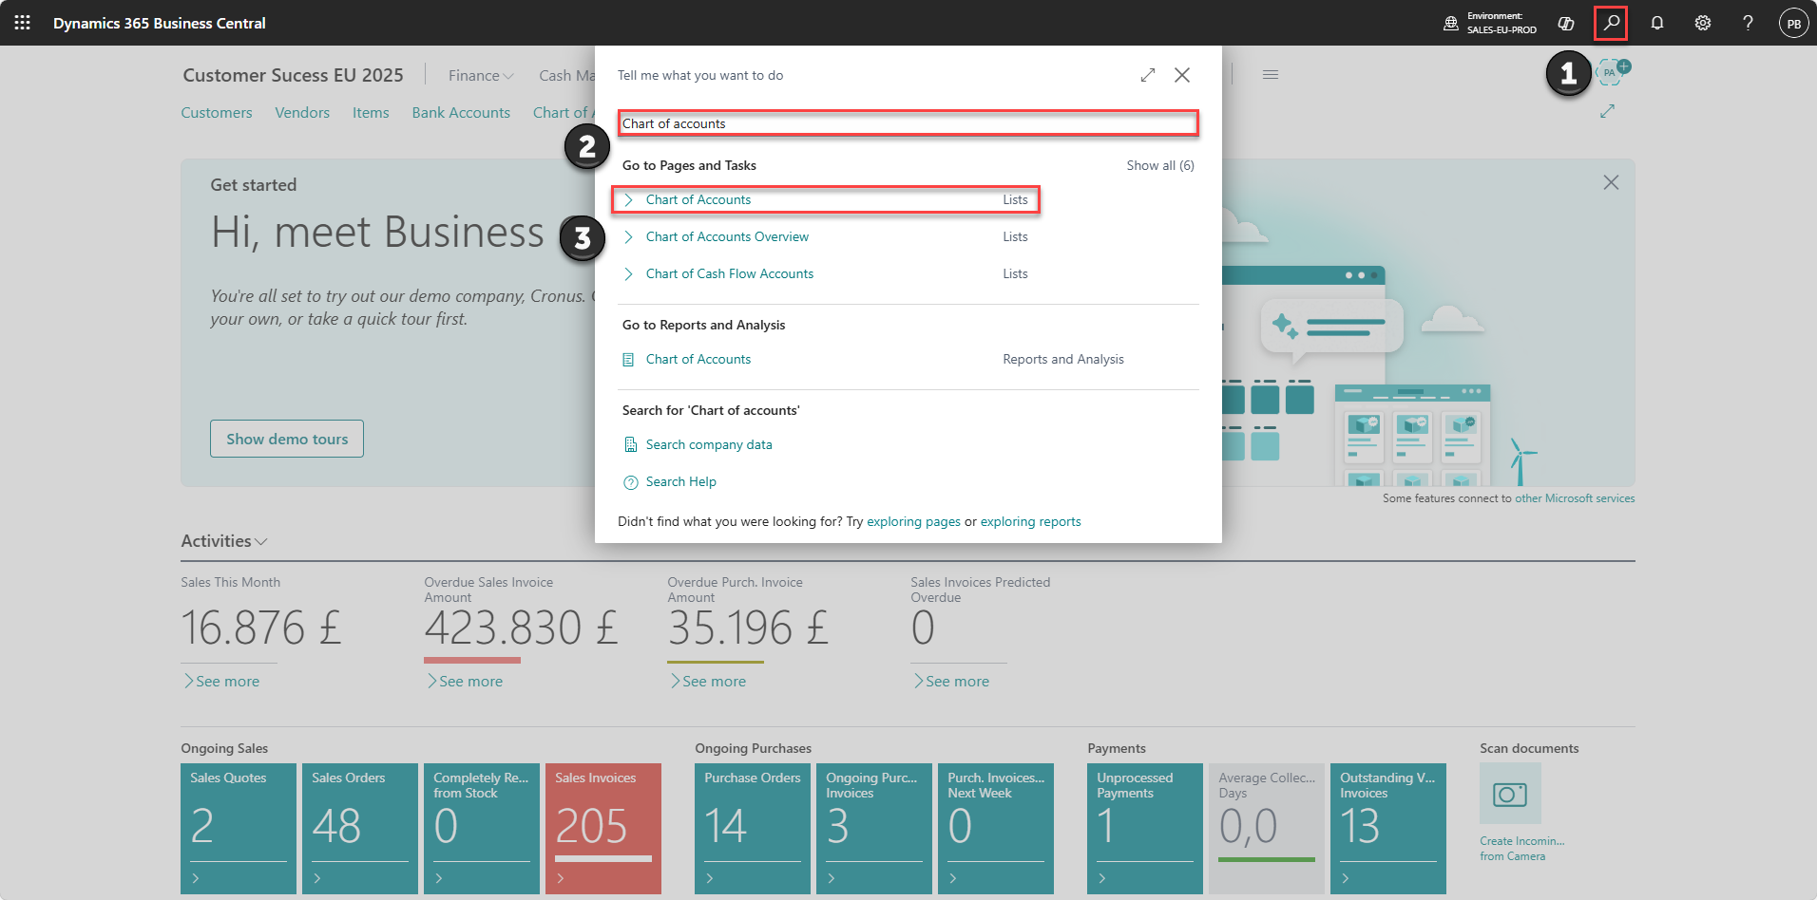Close the Tell me search dialog
The image size is (1817, 900).
coord(1182,75)
